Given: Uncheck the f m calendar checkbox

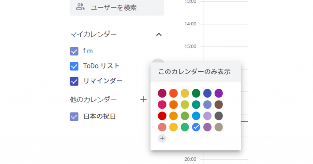Looking at the screenshot, I should [74, 51].
